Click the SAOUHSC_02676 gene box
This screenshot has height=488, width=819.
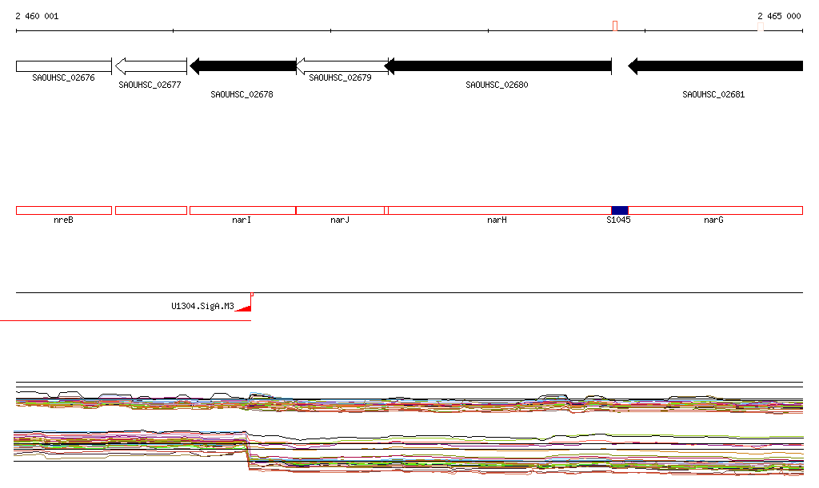pyautogui.click(x=64, y=66)
